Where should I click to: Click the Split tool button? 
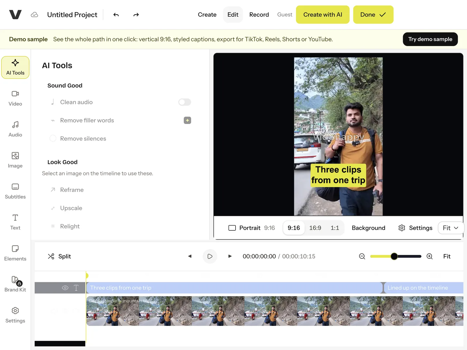[x=59, y=256]
